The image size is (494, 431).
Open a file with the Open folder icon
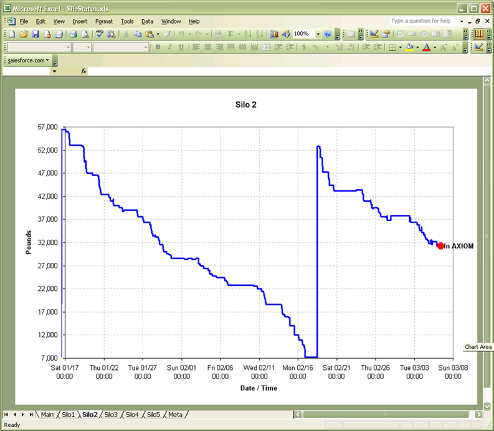coord(24,34)
